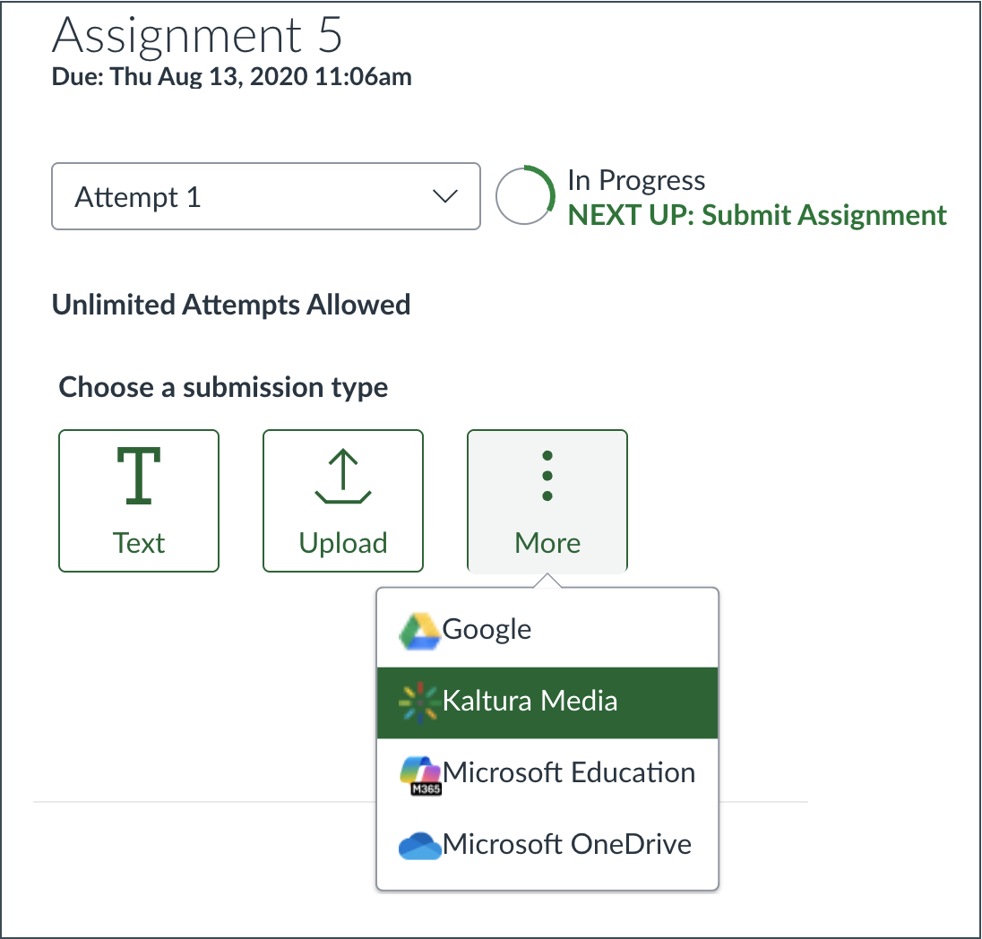Choose the Upload submission button label
Viewport: 982px width, 939px height.
coord(343,543)
